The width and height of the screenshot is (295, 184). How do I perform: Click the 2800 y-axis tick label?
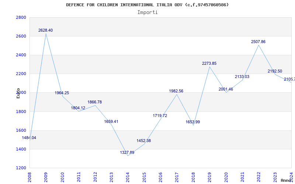[21, 17]
